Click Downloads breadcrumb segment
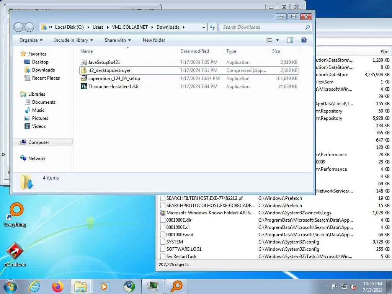The width and height of the screenshot is (392, 294). (x=168, y=27)
